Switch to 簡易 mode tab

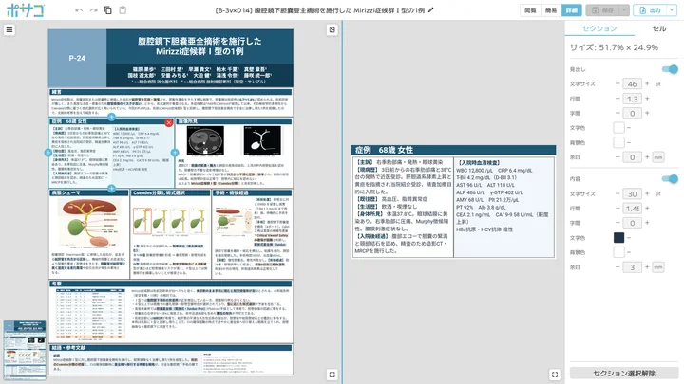tap(551, 10)
